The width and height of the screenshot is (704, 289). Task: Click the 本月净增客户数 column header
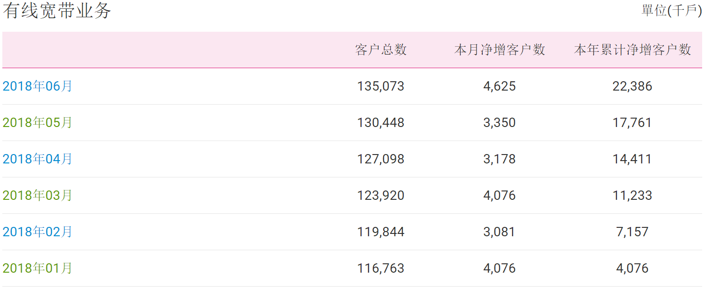coord(500,50)
